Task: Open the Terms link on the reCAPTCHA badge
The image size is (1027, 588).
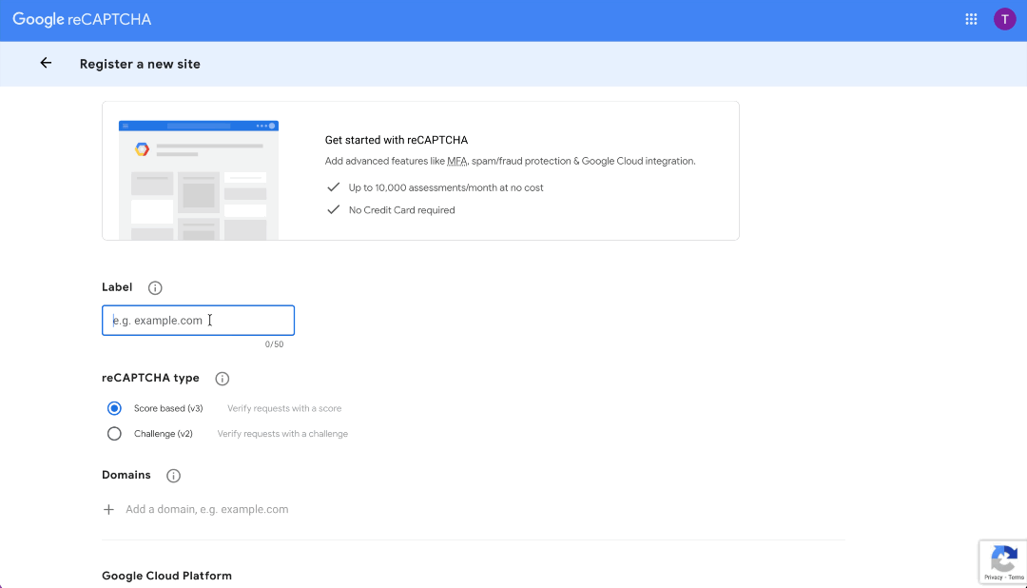Action: [x=1017, y=578]
